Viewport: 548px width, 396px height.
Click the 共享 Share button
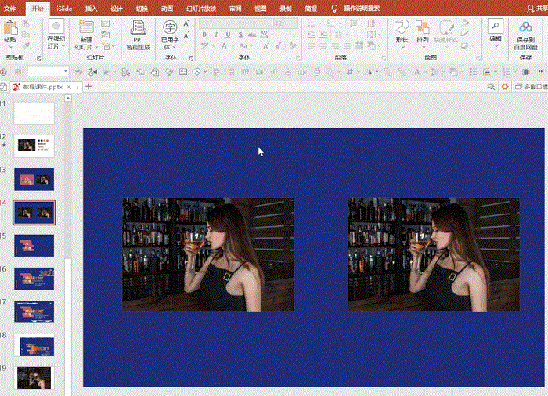pos(537,9)
